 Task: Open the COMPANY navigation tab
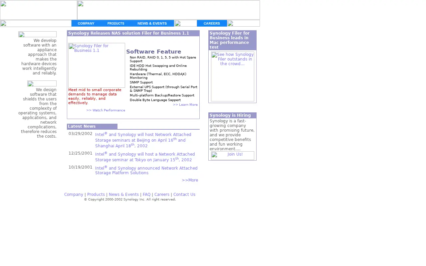[x=86, y=23]
